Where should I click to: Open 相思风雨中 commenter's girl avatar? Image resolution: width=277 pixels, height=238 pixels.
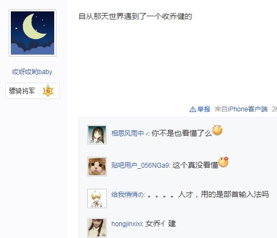[x=97, y=135]
